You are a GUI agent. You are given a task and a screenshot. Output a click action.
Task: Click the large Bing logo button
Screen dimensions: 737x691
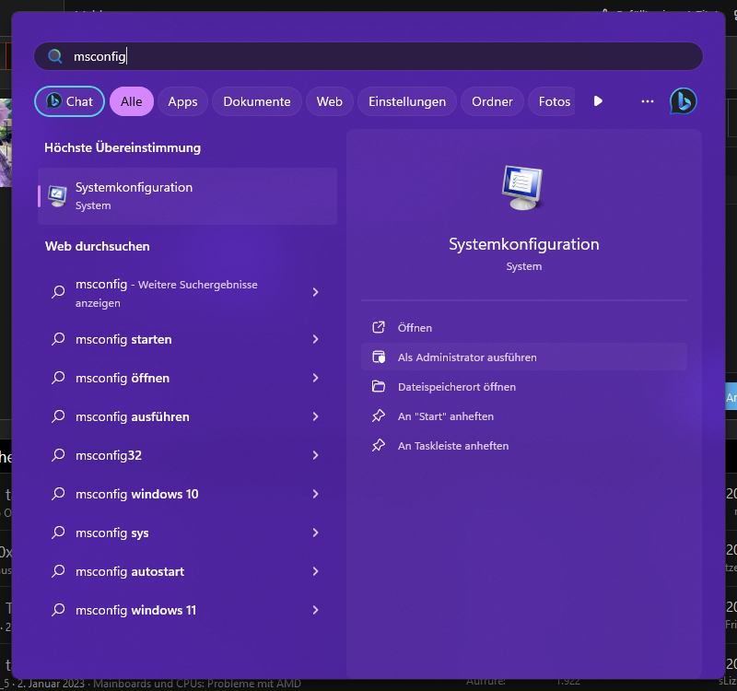(x=683, y=101)
